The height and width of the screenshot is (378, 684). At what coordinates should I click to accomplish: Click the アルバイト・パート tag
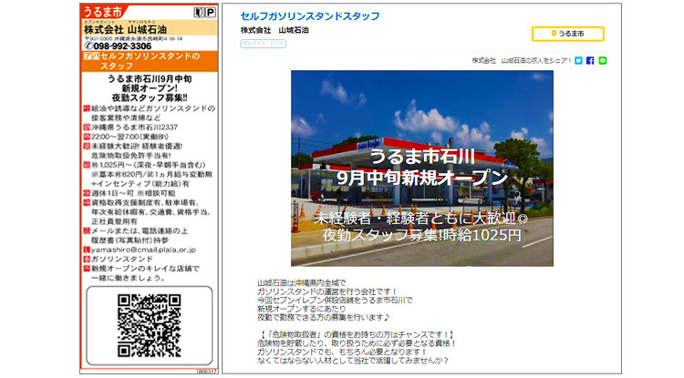coord(263,44)
